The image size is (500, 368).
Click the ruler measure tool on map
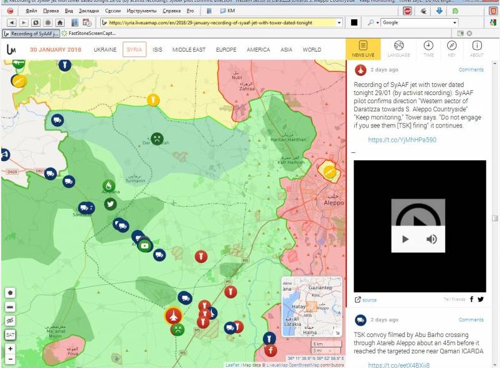(10, 306)
